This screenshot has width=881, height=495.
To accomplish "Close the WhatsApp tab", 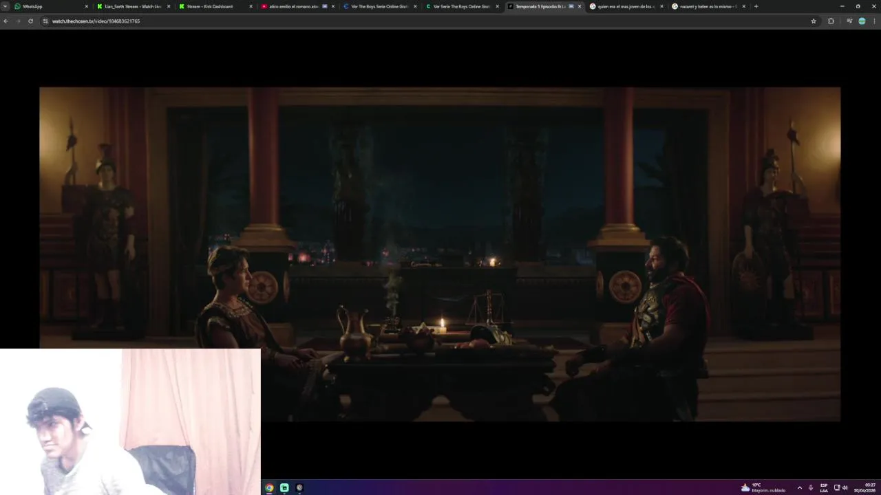I will [87, 6].
